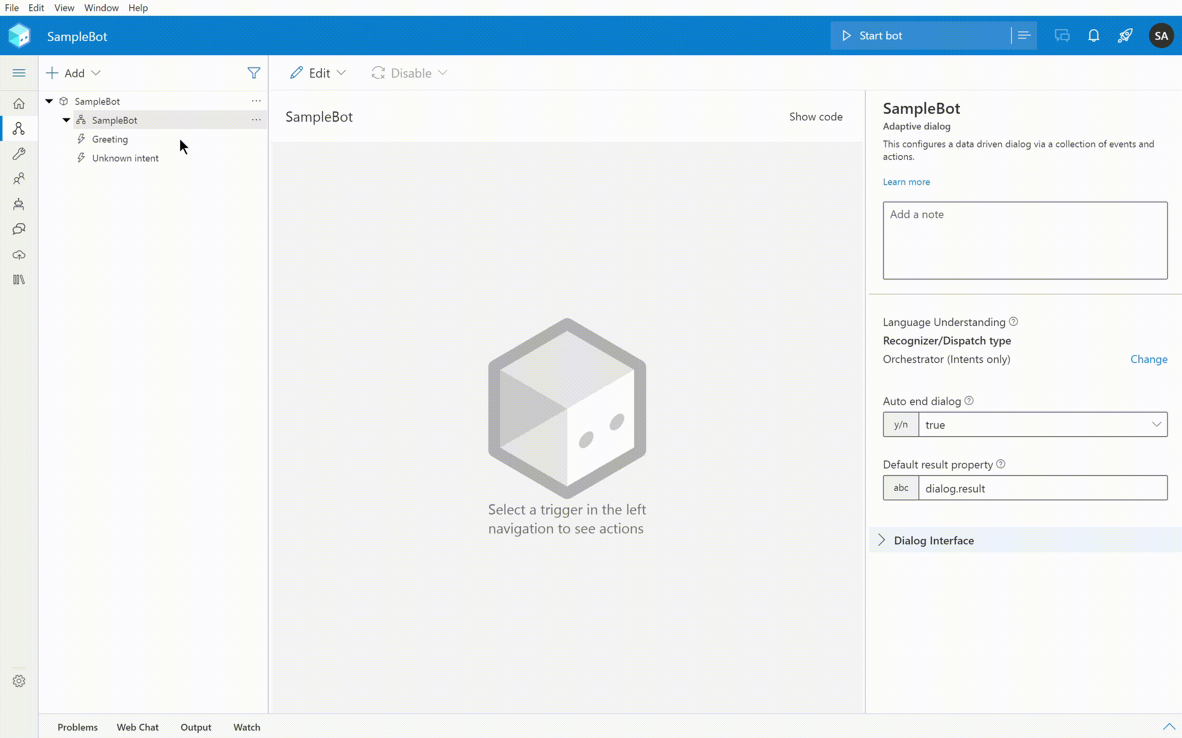This screenshot has width=1182, height=738.
Task: Expand the bottom debug panel chevron
Action: (x=1169, y=727)
